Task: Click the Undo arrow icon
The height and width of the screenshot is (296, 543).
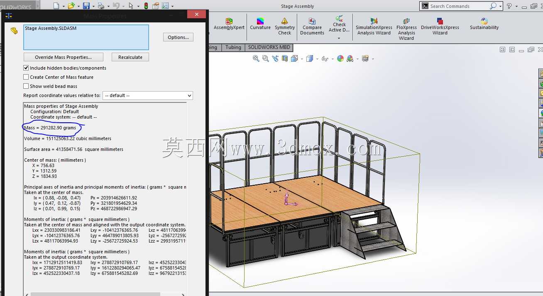Action: point(116,6)
